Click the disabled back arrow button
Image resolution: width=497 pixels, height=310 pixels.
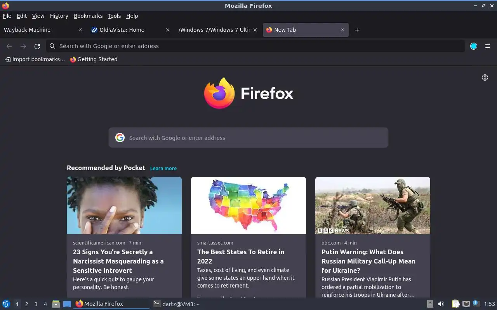point(9,46)
